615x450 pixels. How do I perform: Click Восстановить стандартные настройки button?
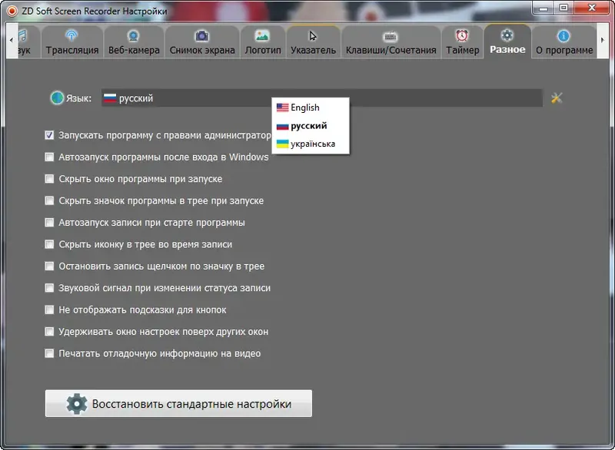pyautogui.click(x=178, y=402)
